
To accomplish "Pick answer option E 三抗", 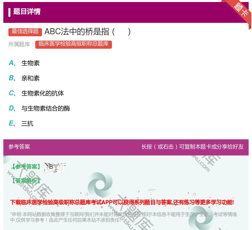I will pyautogui.click(x=21, y=124).
